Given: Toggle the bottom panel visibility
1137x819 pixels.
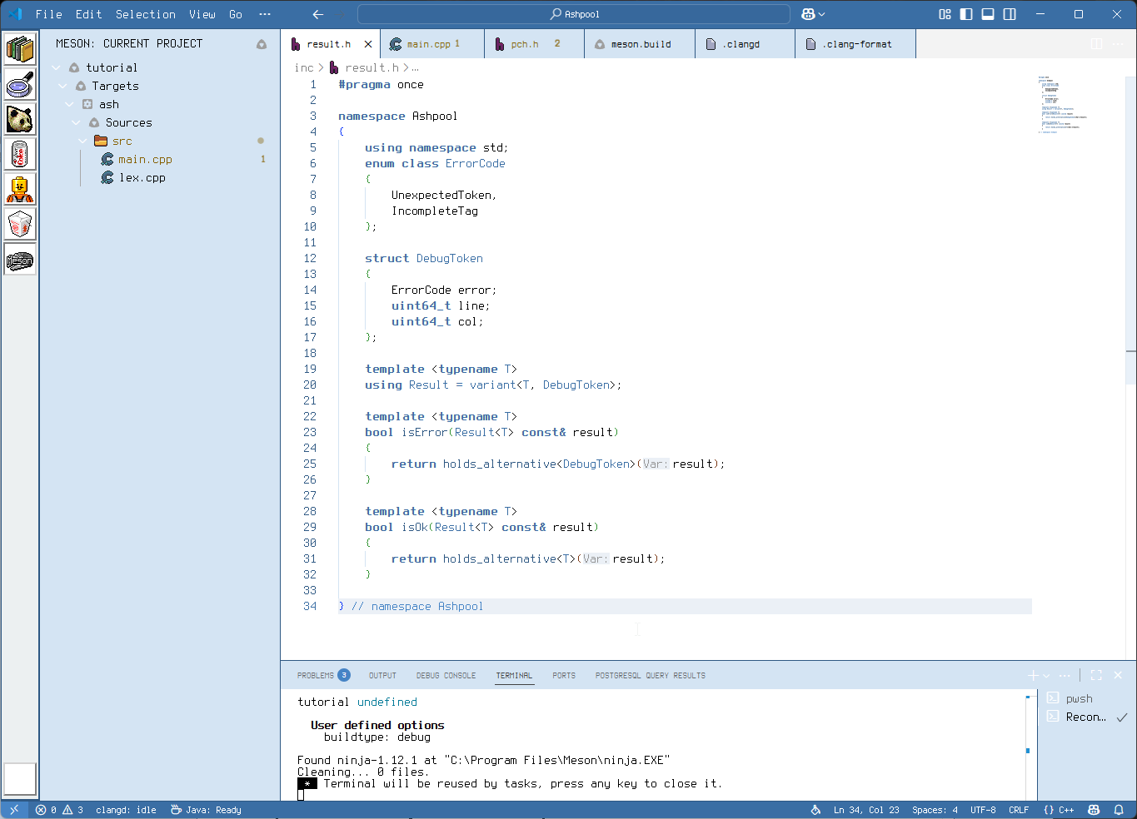Looking at the screenshot, I should pyautogui.click(x=988, y=14).
